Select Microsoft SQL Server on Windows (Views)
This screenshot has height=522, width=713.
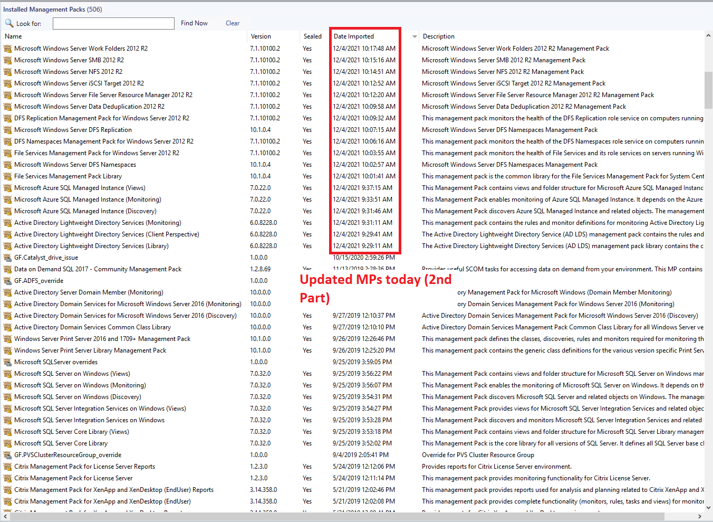coord(72,374)
